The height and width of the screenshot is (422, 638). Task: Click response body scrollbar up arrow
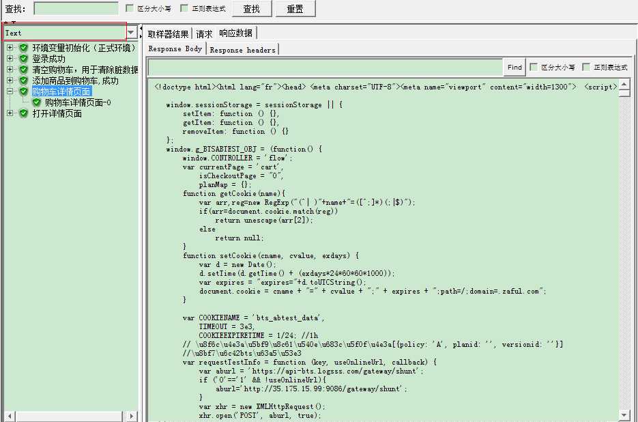[624, 85]
